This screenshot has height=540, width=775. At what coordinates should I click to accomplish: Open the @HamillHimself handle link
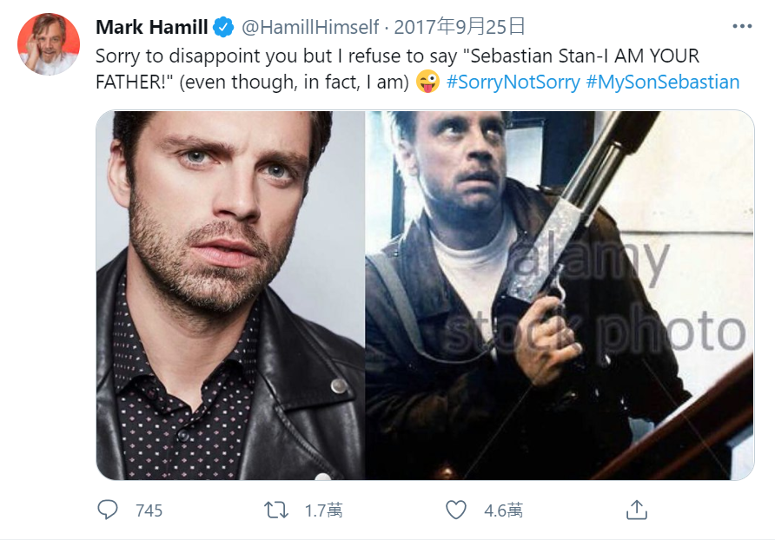point(311,27)
